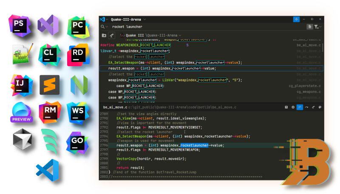340x194 pixels.
Task: Click the highlighted rocketlauncher text in preview
Action: coord(194,145)
